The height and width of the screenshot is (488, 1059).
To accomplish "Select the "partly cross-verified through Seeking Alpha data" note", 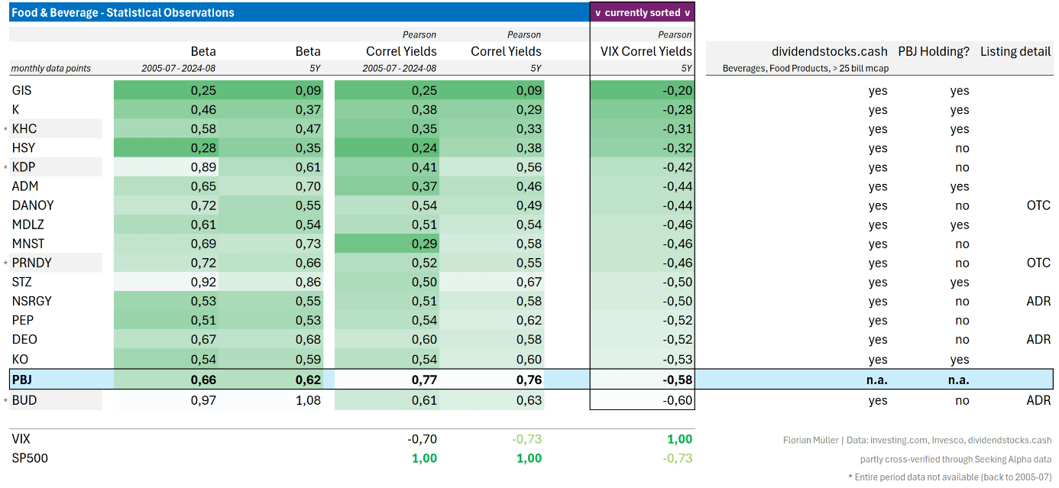I will click(955, 459).
